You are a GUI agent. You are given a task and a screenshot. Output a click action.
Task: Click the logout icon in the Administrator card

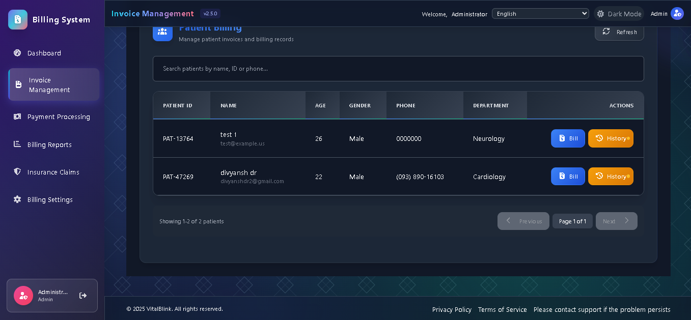[82, 295]
